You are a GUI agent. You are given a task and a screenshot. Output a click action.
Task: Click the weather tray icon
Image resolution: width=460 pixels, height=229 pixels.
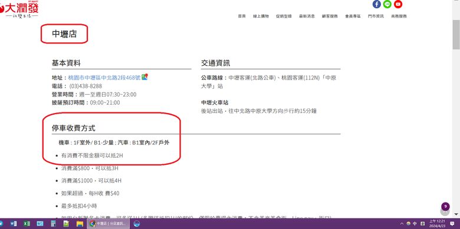click(408, 224)
